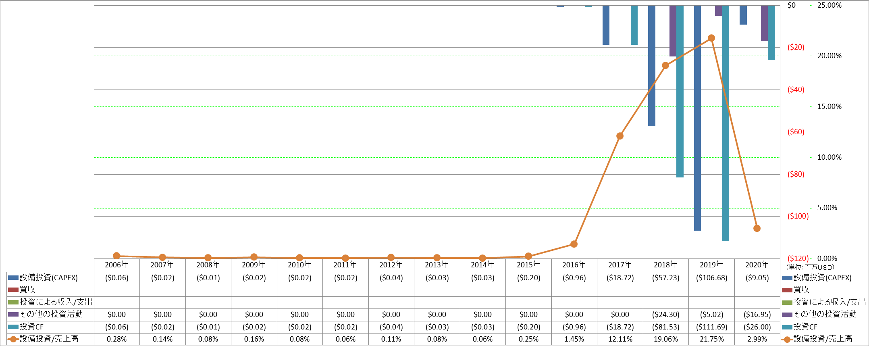Viewport: 869px width, 346px height.
Task: Click the 2019年 column header
Action: coord(711,265)
